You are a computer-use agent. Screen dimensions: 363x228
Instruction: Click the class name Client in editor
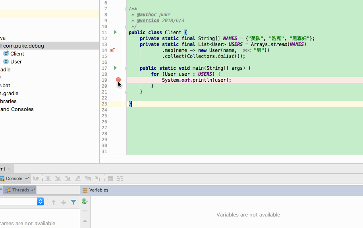(x=173, y=33)
